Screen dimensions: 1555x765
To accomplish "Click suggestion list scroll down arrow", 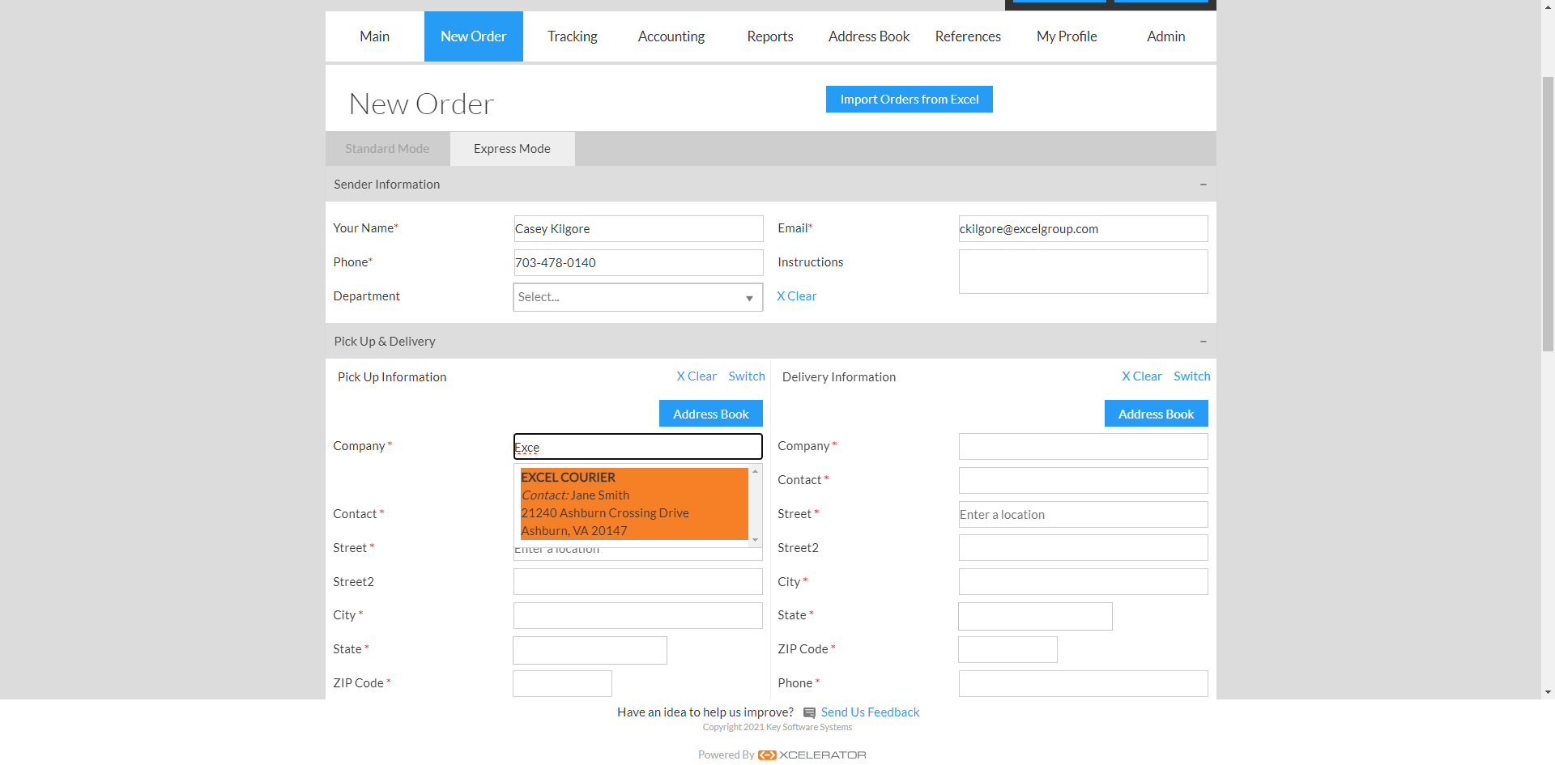I will pos(756,539).
